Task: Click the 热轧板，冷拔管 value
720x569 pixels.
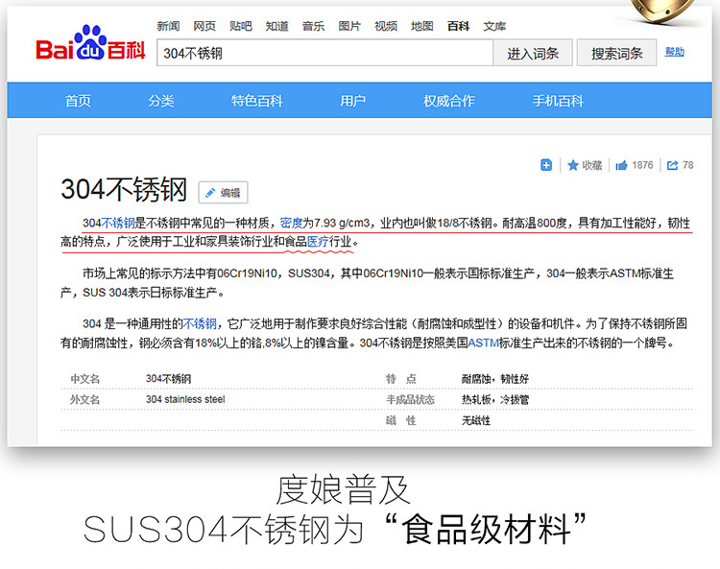Action: [495, 399]
